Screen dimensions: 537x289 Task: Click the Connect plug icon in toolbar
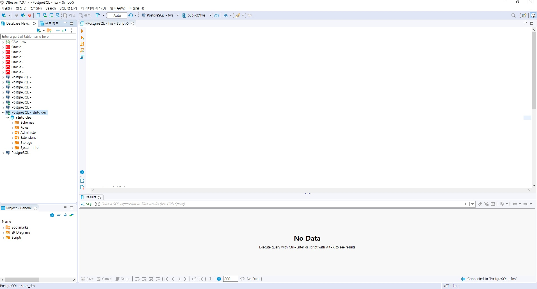(17, 15)
